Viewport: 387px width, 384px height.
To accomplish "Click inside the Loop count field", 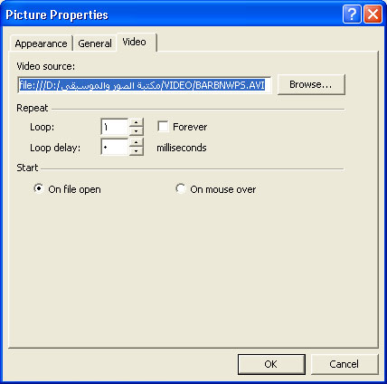I will coord(115,127).
